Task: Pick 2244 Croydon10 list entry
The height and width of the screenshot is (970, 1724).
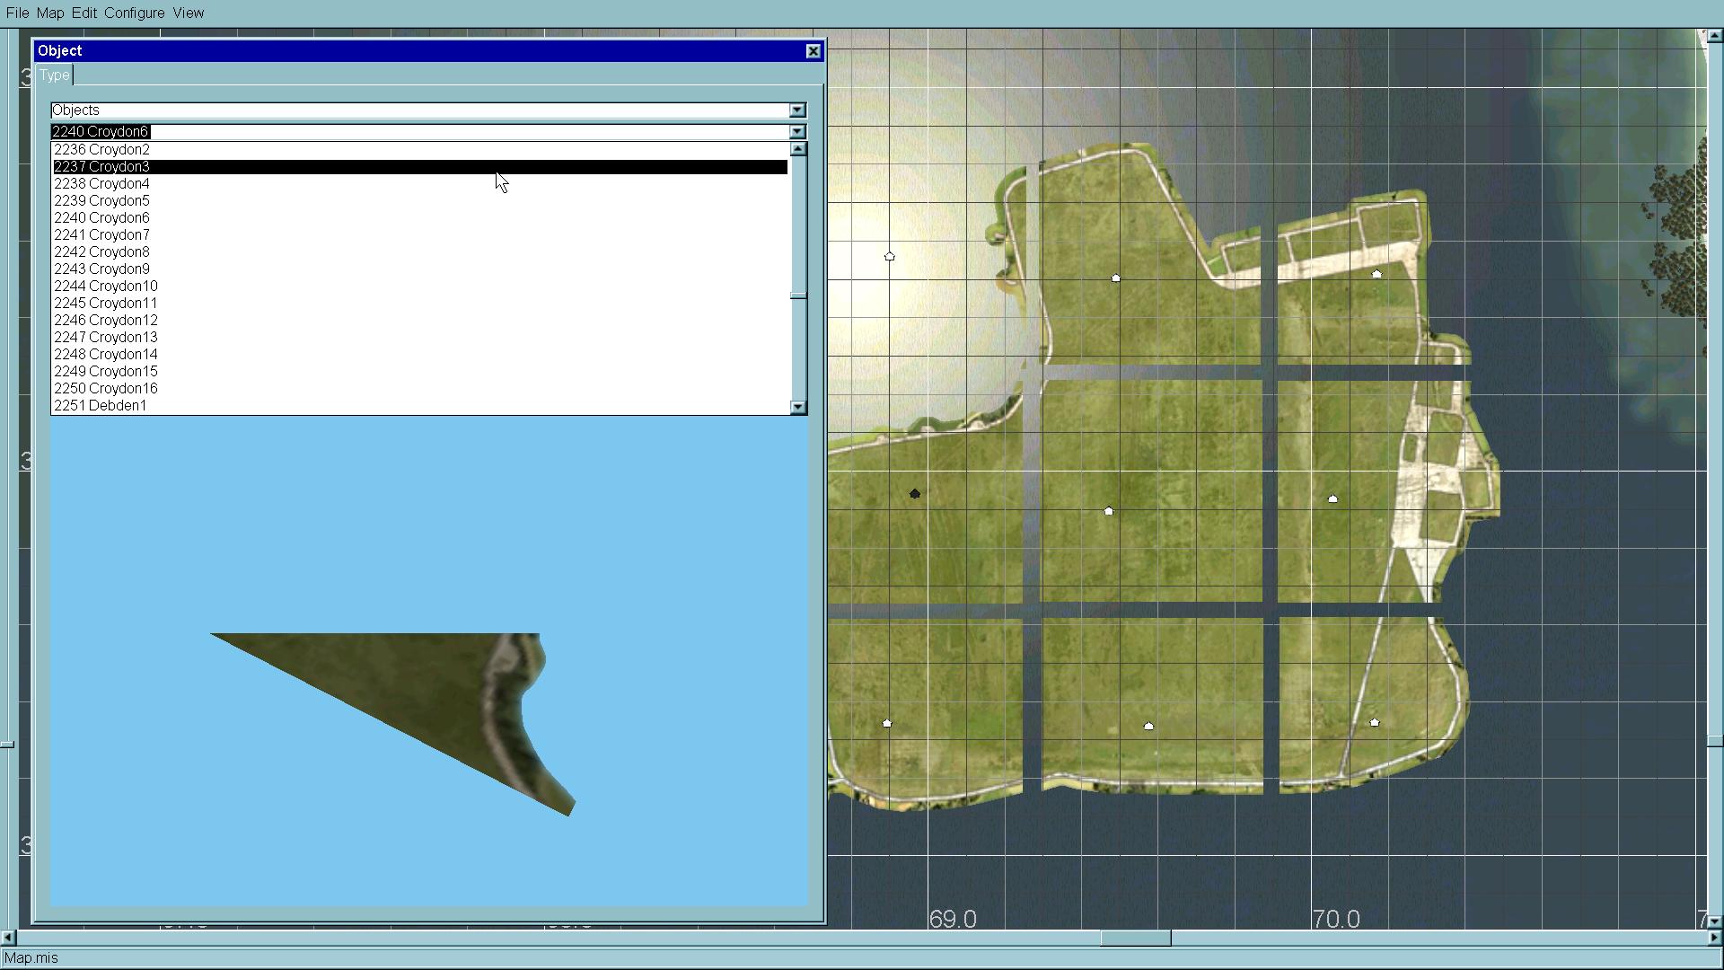Action: click(x=105, y=287)
